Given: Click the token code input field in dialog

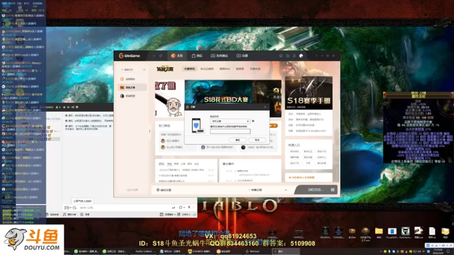Looking at the screenshot, I should pos(230,131).
